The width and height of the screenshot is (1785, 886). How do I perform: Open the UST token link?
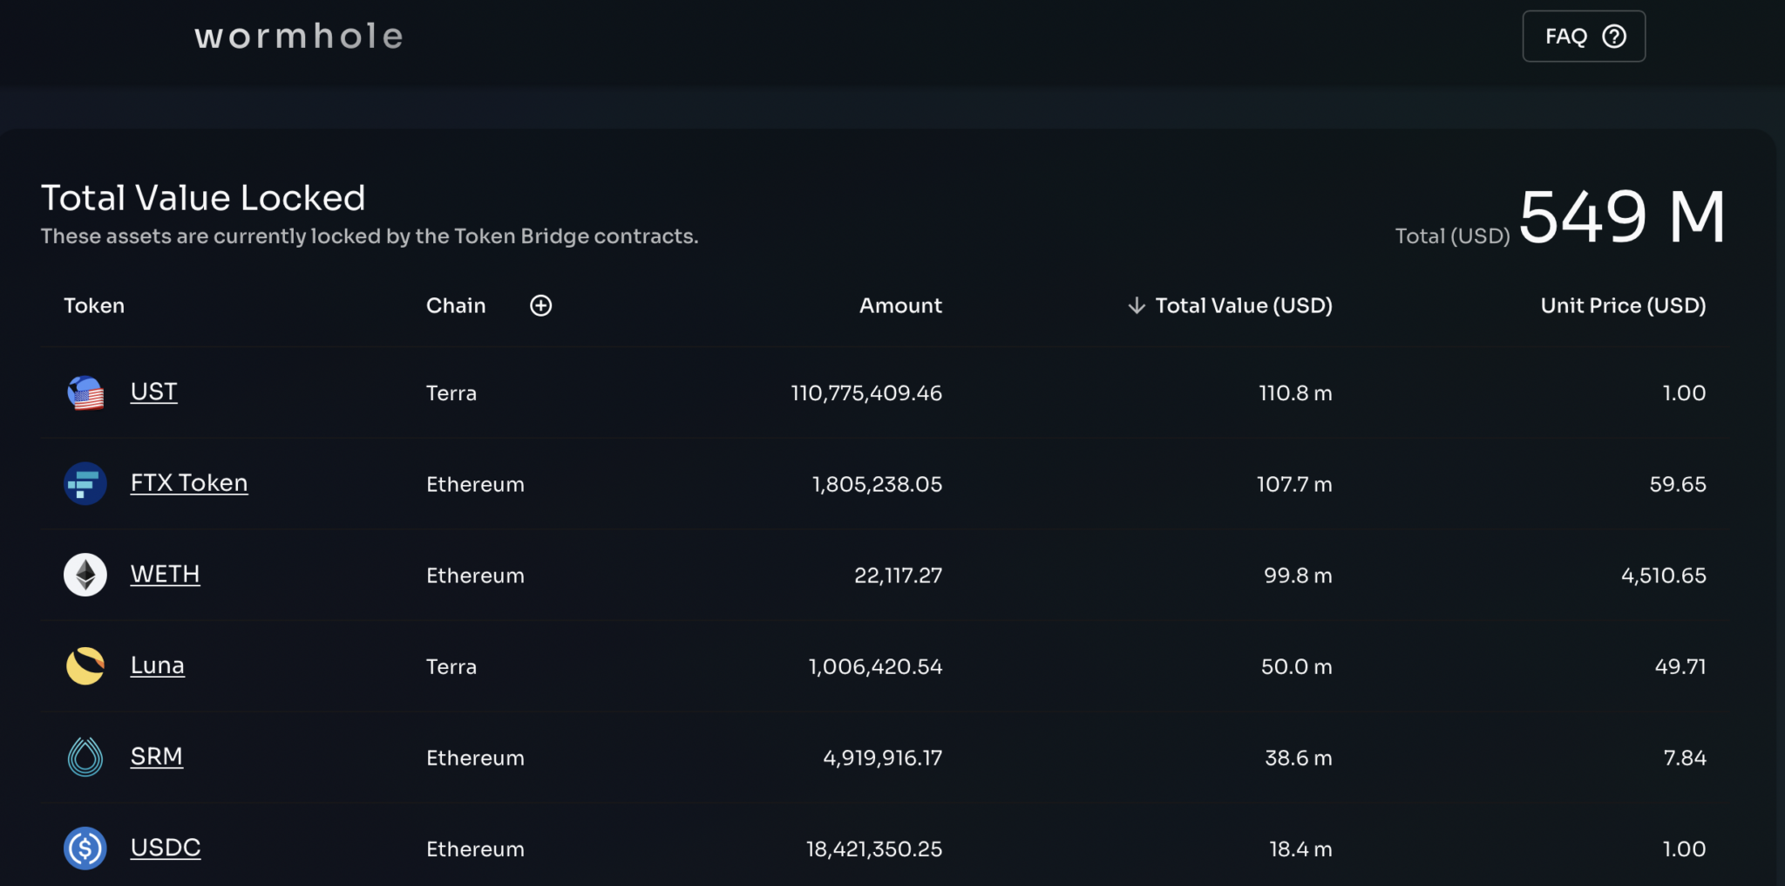[x=153, y=392]
